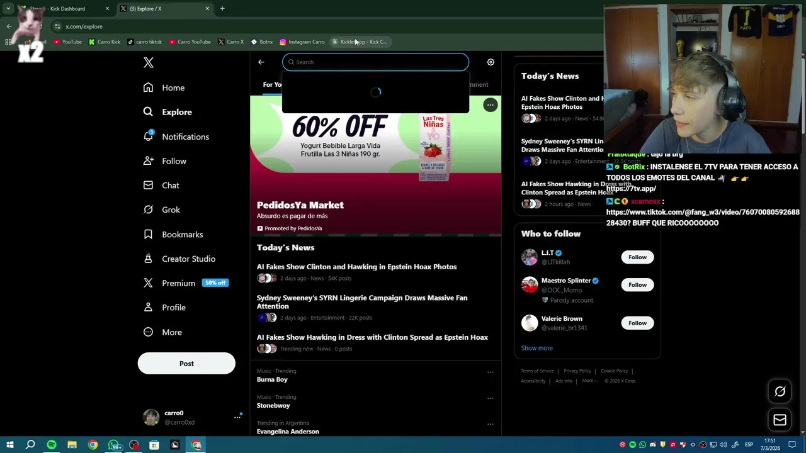806x453 pixels.
Task: Open Ads info footer link
Action: pyautogui.click(x=564, y=381)
